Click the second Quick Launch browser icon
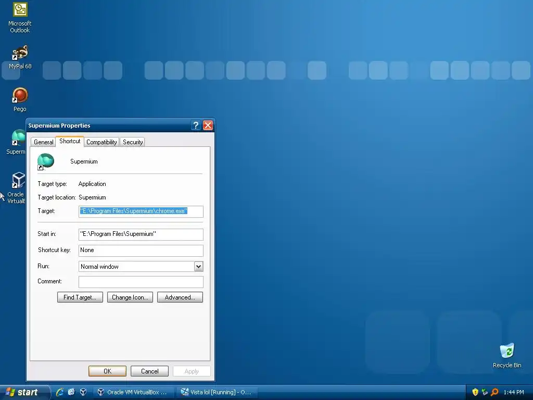533x400 pixels. click(71, 392)
